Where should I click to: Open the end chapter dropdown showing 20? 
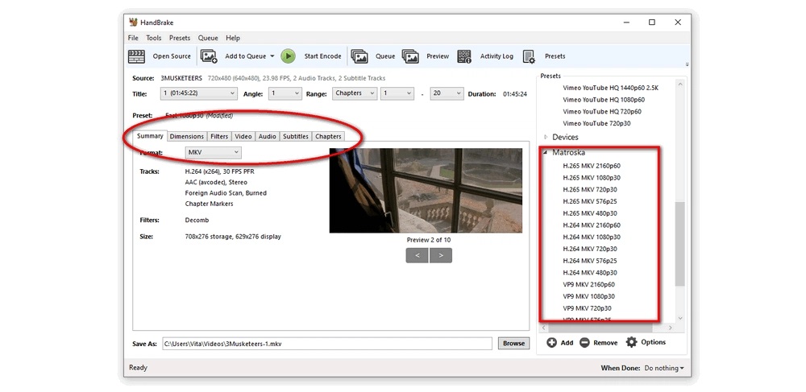(447, 93)
